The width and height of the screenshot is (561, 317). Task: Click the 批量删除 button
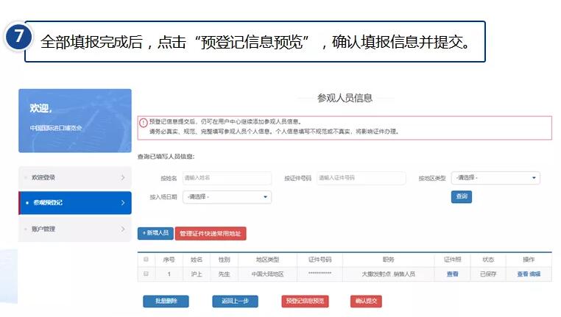tap(166, 301)
